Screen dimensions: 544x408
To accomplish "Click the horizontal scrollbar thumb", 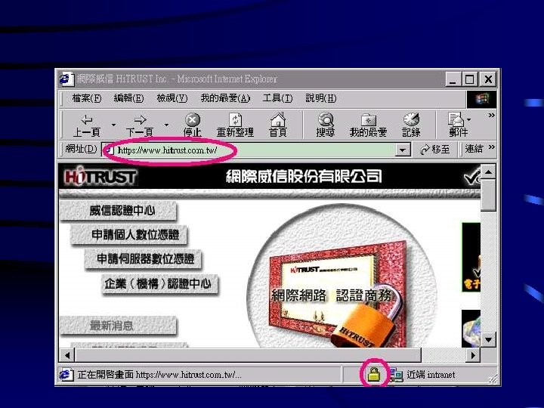I will [249, 355].
